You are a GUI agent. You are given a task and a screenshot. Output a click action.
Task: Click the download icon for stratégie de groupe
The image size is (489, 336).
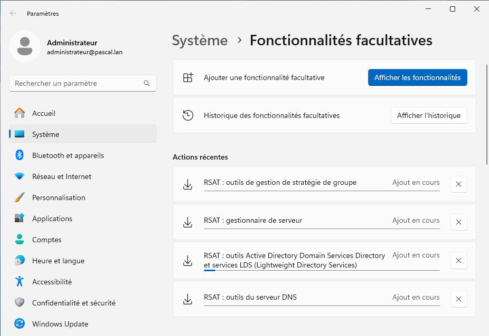(x=188, y=184)
